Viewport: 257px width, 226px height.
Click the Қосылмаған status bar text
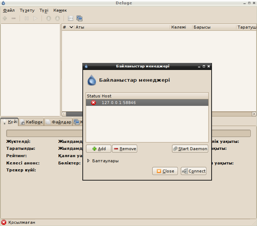(x=22, y=222)
